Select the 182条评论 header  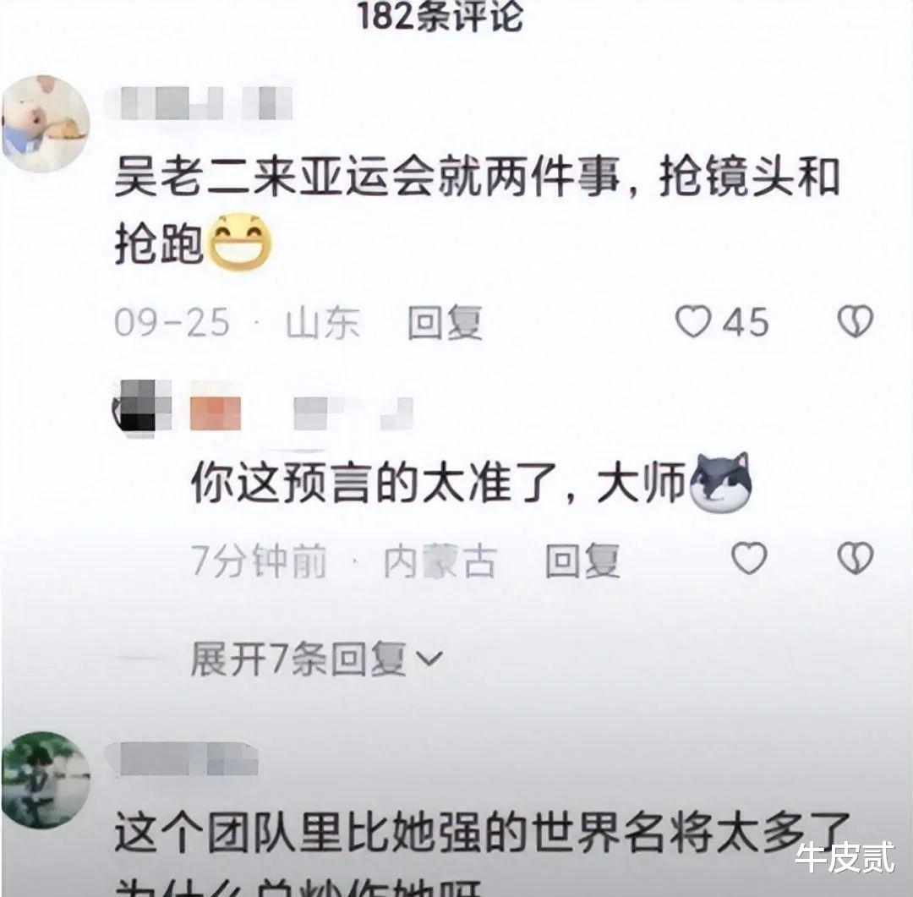440,15
